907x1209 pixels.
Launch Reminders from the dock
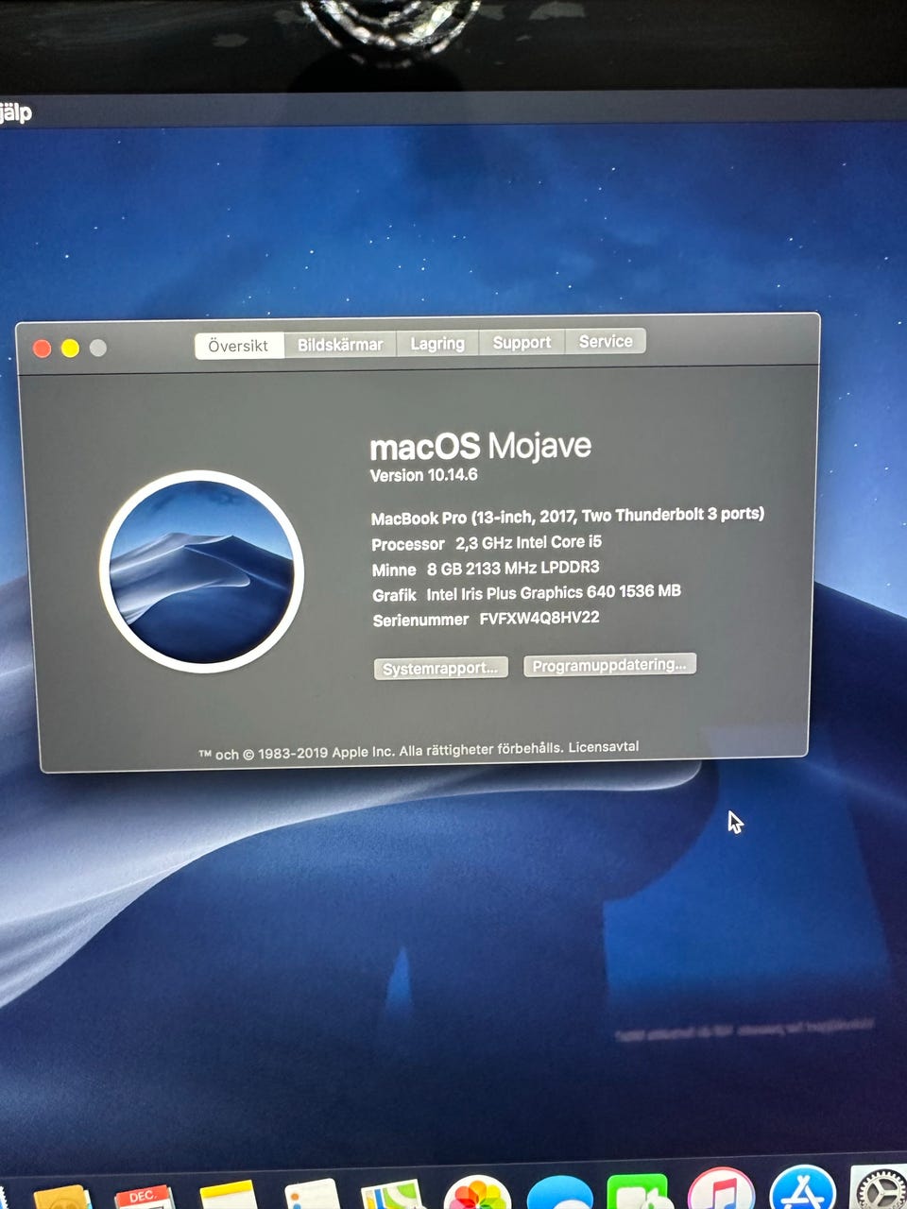pyautogui.click(x=312, y=1194)
